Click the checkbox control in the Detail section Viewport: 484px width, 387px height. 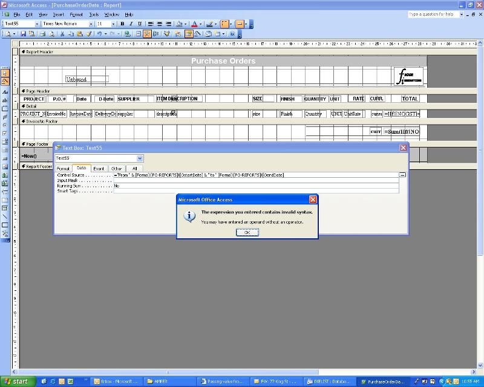(174, 112)
